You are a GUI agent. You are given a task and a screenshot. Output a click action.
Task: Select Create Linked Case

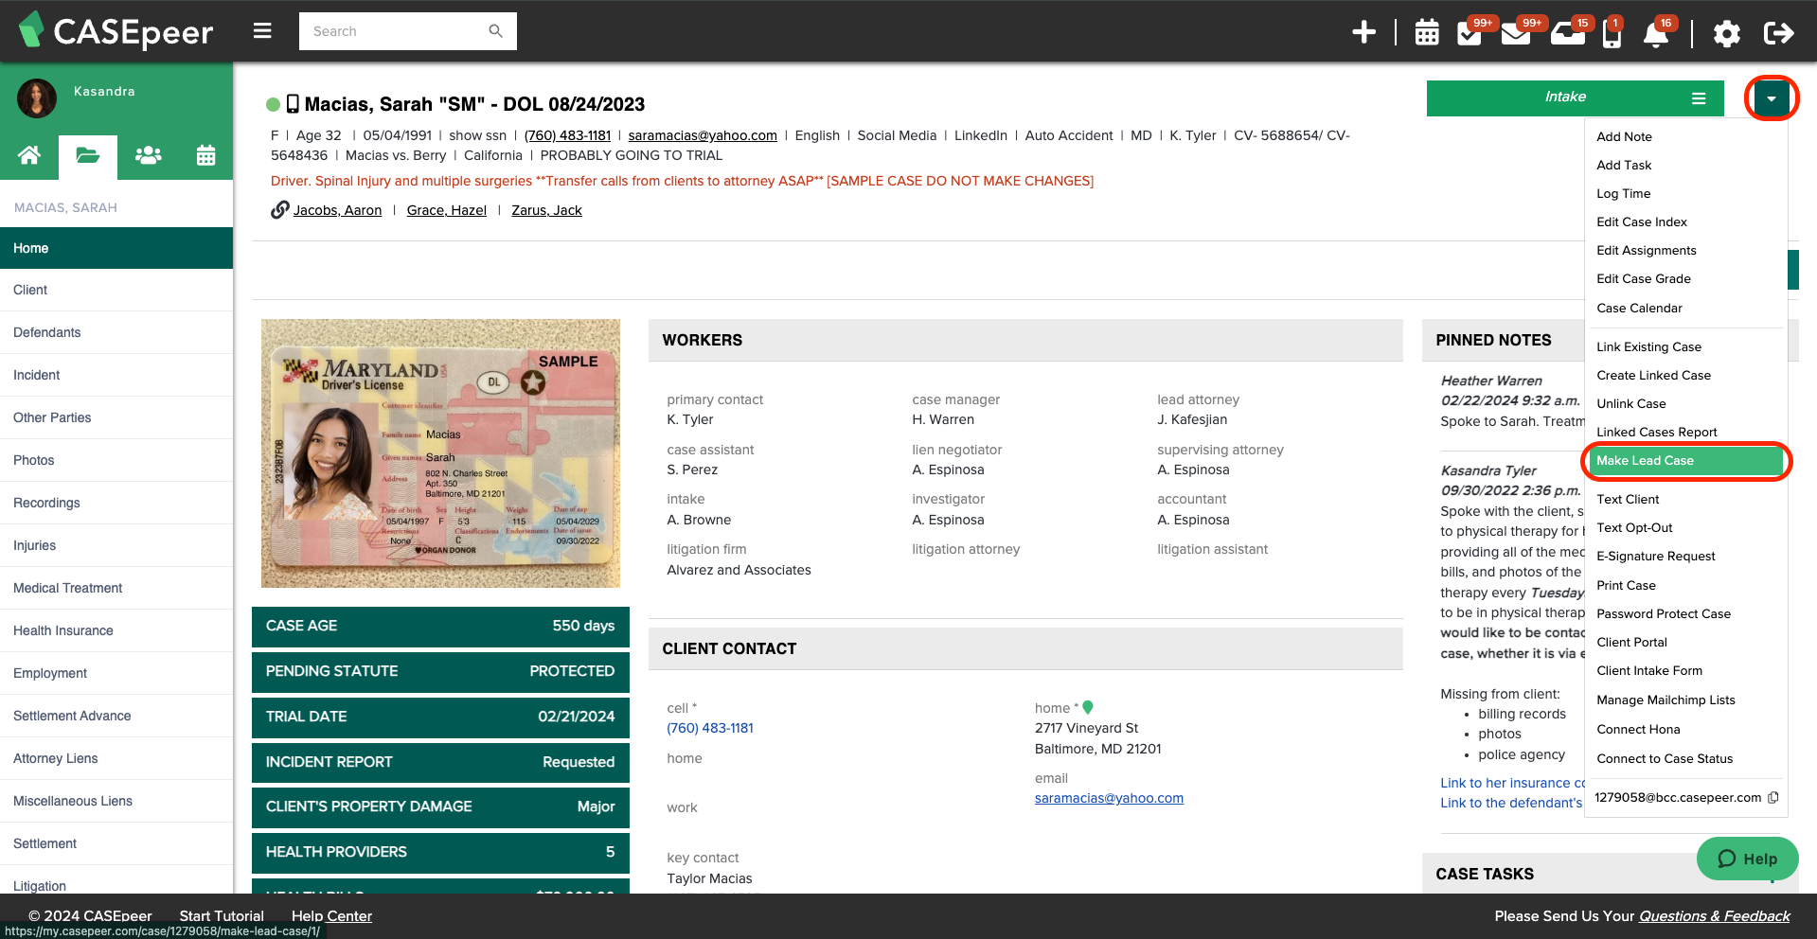1653,375
